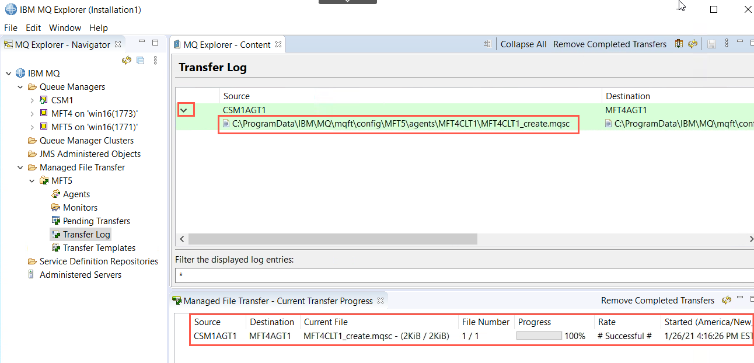Close the MQ Explorer - Content tab

tap(278, 44)
